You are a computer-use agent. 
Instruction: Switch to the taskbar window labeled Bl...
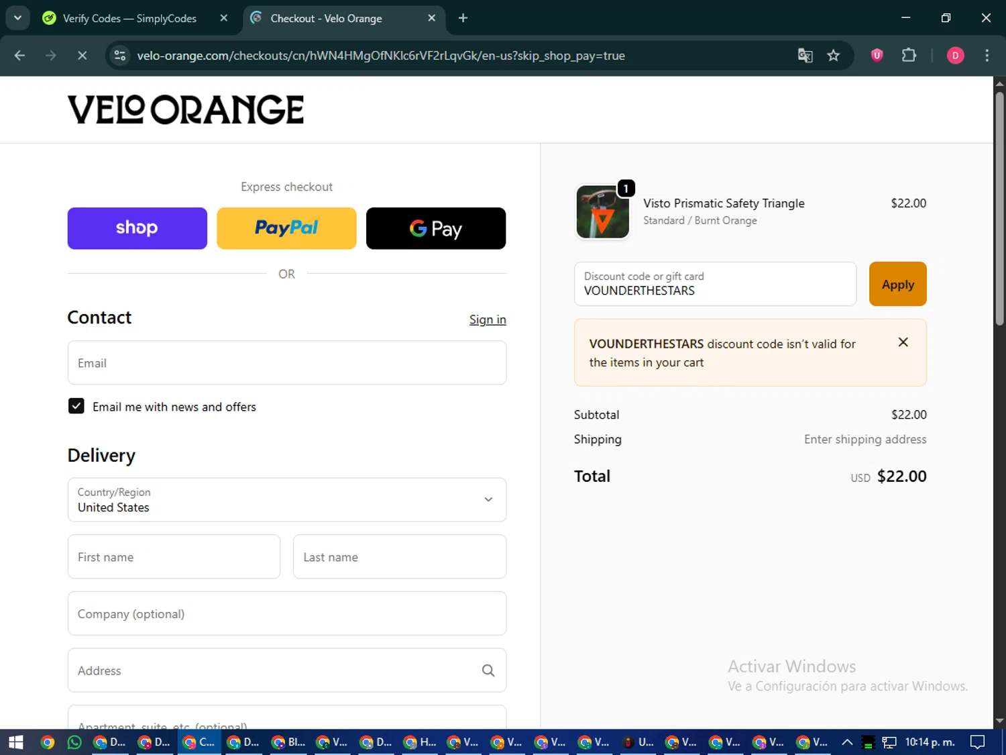[288, 742]
